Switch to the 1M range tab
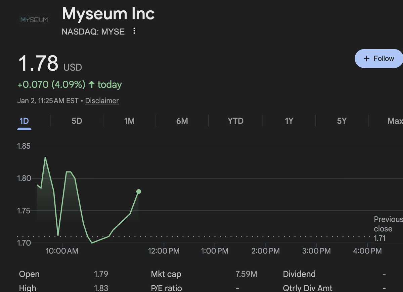Image resolution: width=403 pixels, height=292 pixels. [129, 121]
